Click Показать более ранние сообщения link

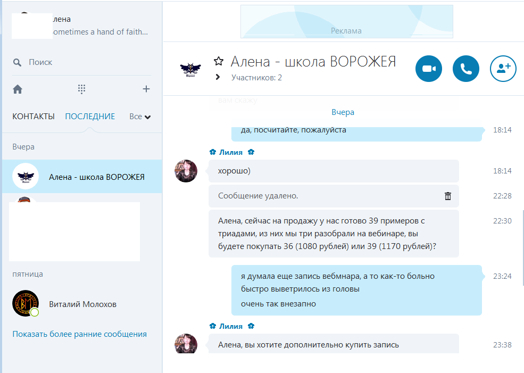pyautogui.click(x=79, y=334)
